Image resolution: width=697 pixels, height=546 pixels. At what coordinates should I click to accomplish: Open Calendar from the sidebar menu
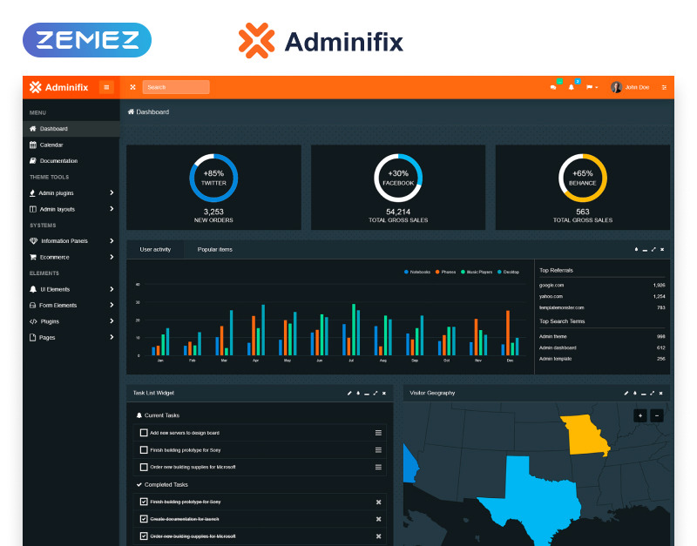[51, 145]
